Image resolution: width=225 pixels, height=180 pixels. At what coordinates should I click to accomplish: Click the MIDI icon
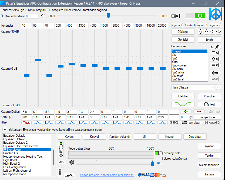click(x=62, y=162)
